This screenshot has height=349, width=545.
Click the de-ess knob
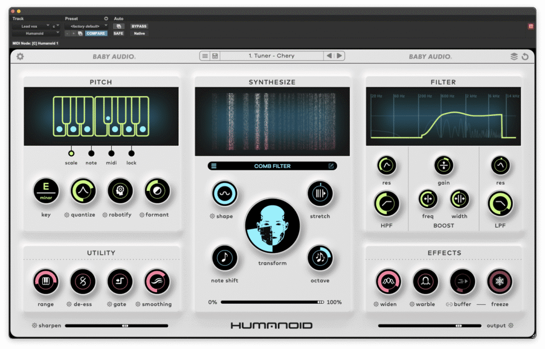point(83,281)
